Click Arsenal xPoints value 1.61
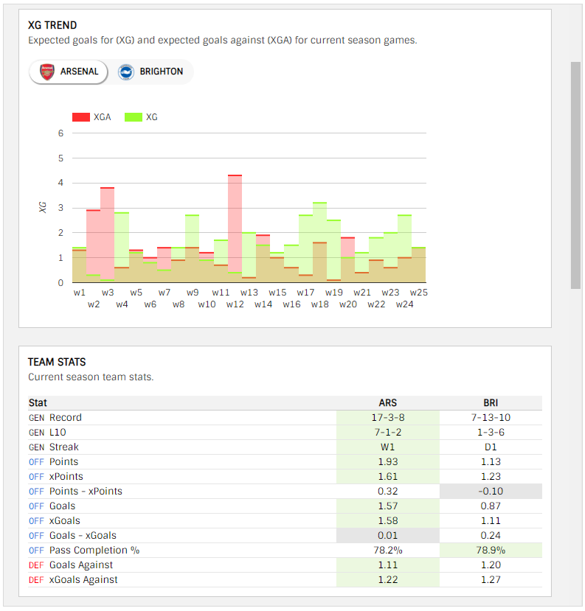Viewport: 585px width, 611px height. point(387,477)
